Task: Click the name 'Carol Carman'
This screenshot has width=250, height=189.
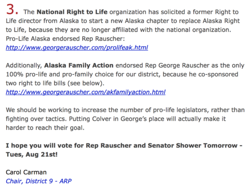Action: 26,172
